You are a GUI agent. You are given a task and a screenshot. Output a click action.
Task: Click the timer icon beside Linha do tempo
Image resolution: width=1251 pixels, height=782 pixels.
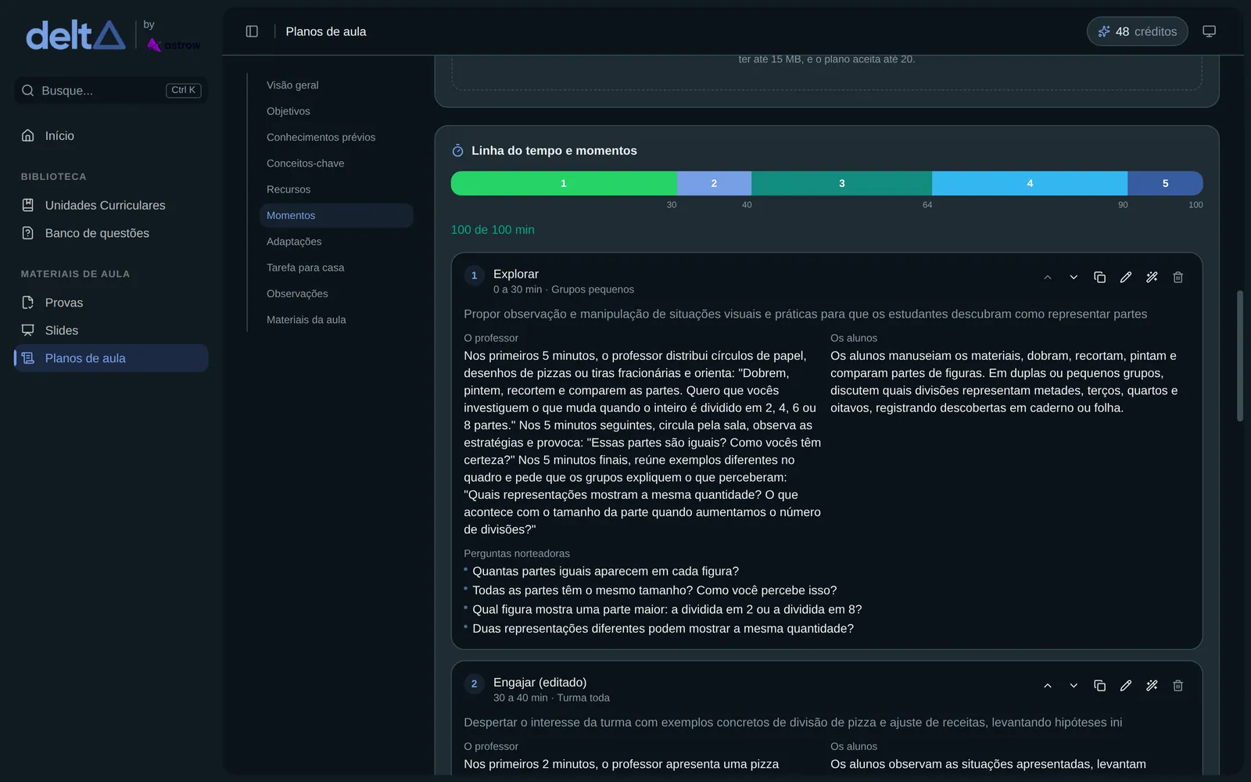(x=458, y=151)
